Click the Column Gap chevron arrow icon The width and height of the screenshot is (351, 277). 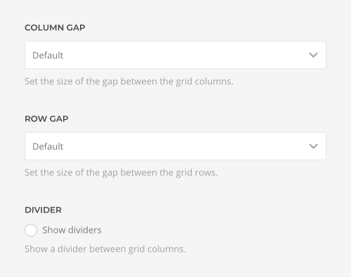313,55
